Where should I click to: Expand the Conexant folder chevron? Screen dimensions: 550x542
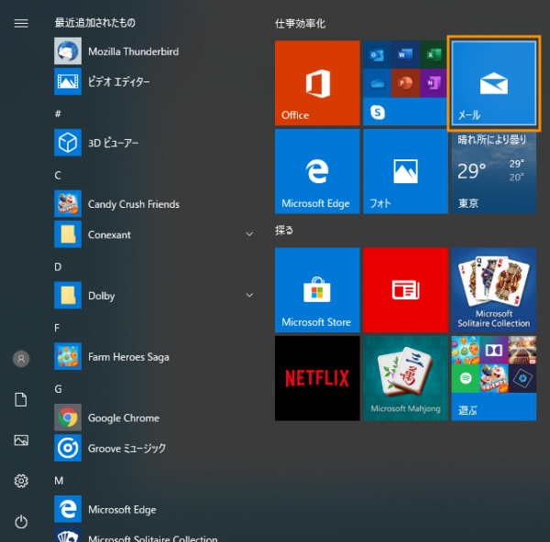pos(249,234)
